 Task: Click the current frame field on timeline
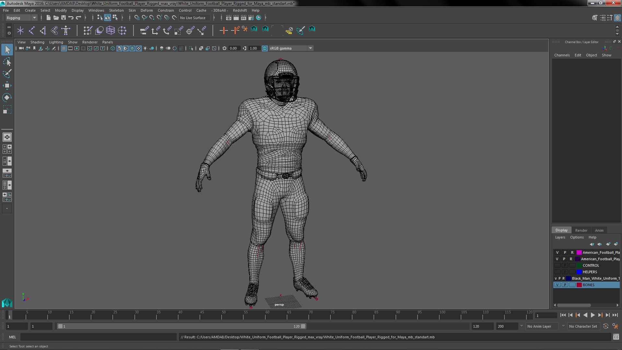[546, 315]
